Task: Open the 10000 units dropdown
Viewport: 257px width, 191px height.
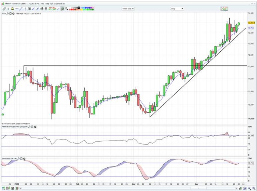Action: click(128, 9)
